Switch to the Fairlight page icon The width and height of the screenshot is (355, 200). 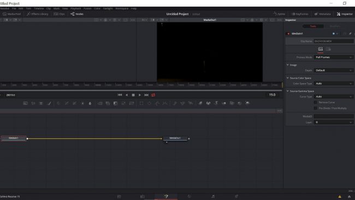point(213,196)
